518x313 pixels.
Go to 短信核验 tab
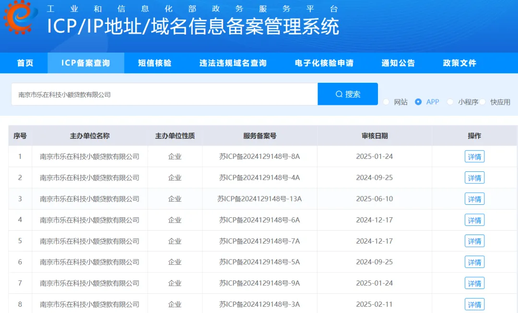click(x=154, y=63)
